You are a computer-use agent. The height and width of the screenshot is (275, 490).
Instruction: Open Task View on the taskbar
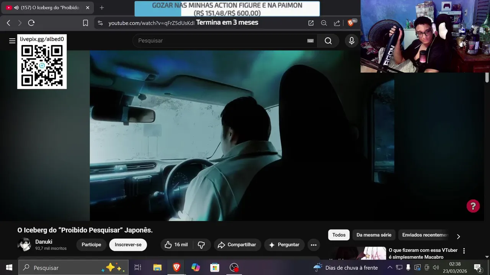[138, 267]
